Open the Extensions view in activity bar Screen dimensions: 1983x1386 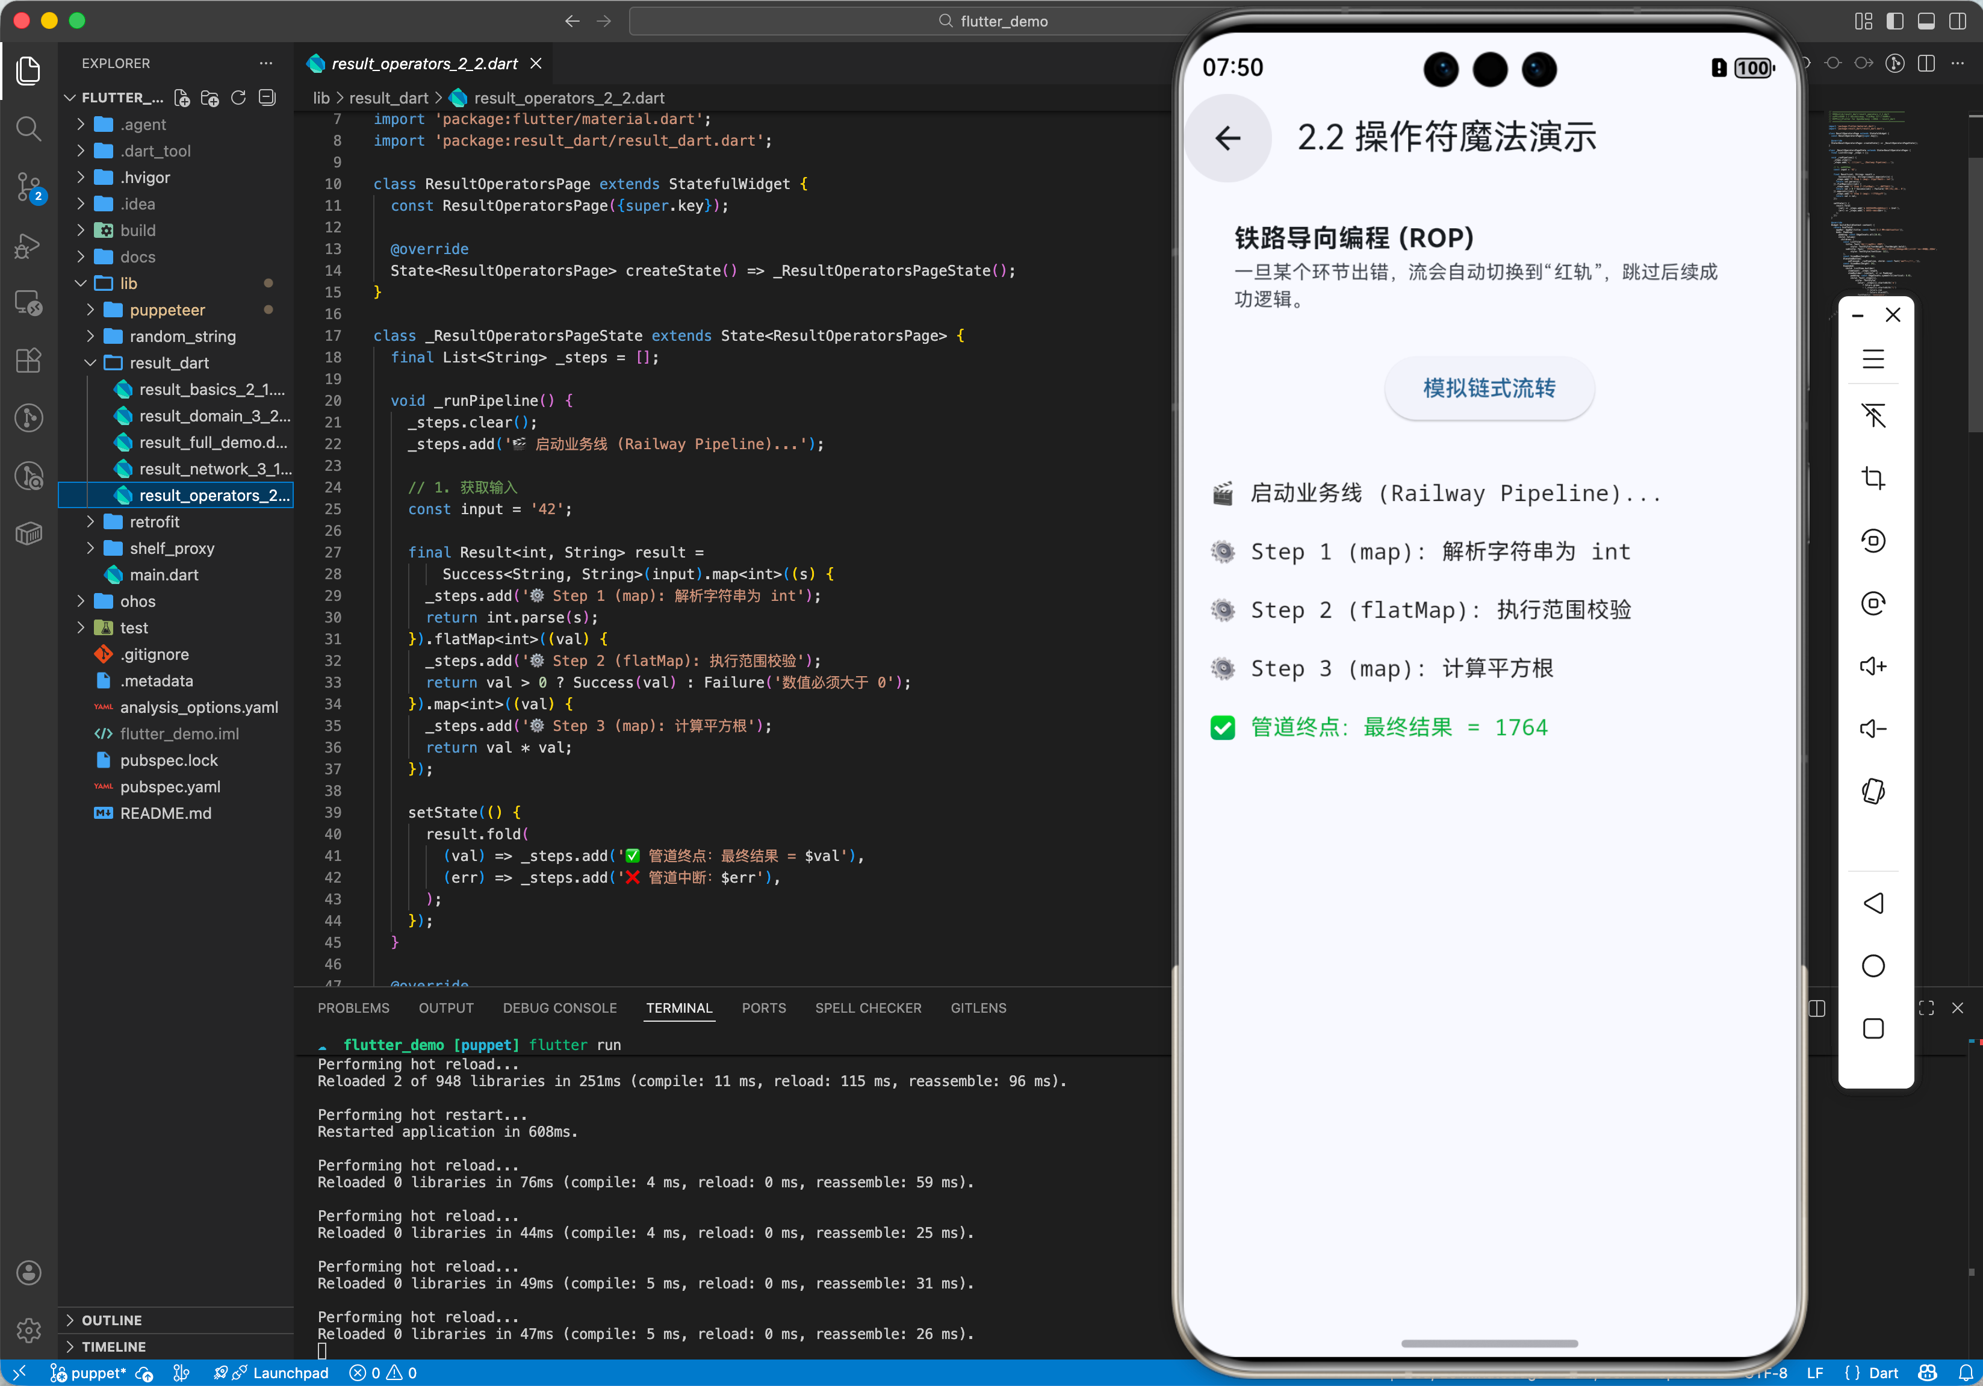[x=28, y=361]
